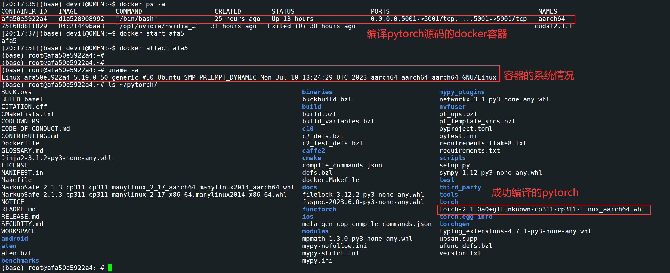Click the 'functorch' directory entry
The width and height of the screenshot is (670, 273).
coord(319,209)
